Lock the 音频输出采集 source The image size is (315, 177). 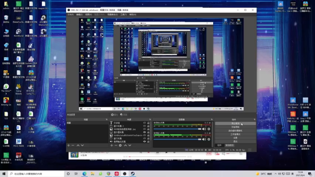coord(148,142)
